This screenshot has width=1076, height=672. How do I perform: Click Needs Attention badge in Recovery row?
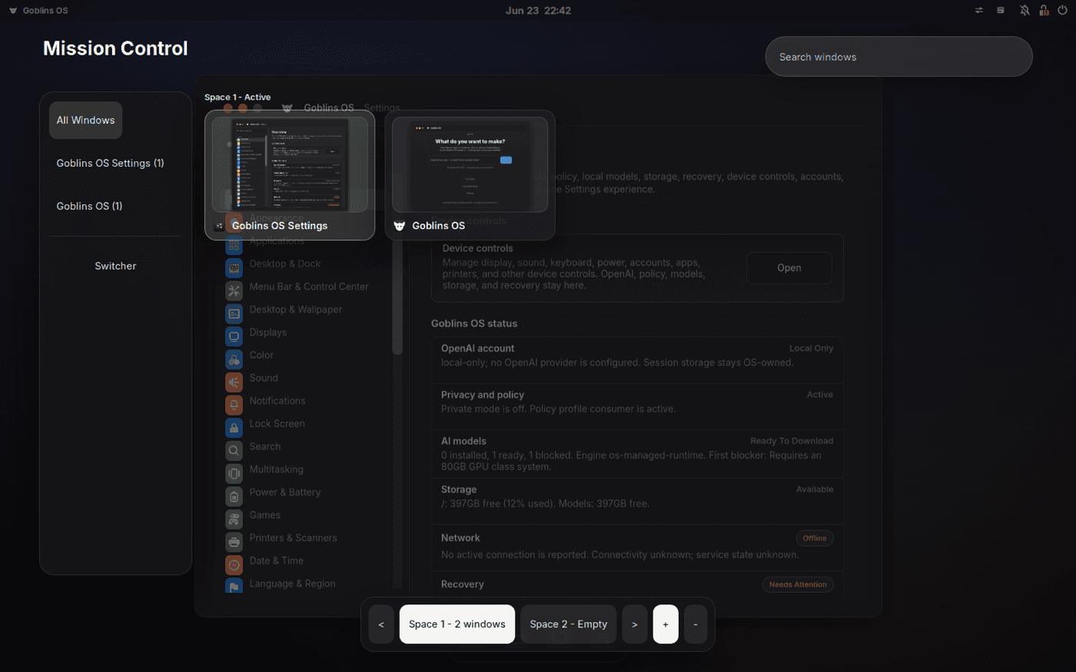pyautogui.click(x=798, y=584)
